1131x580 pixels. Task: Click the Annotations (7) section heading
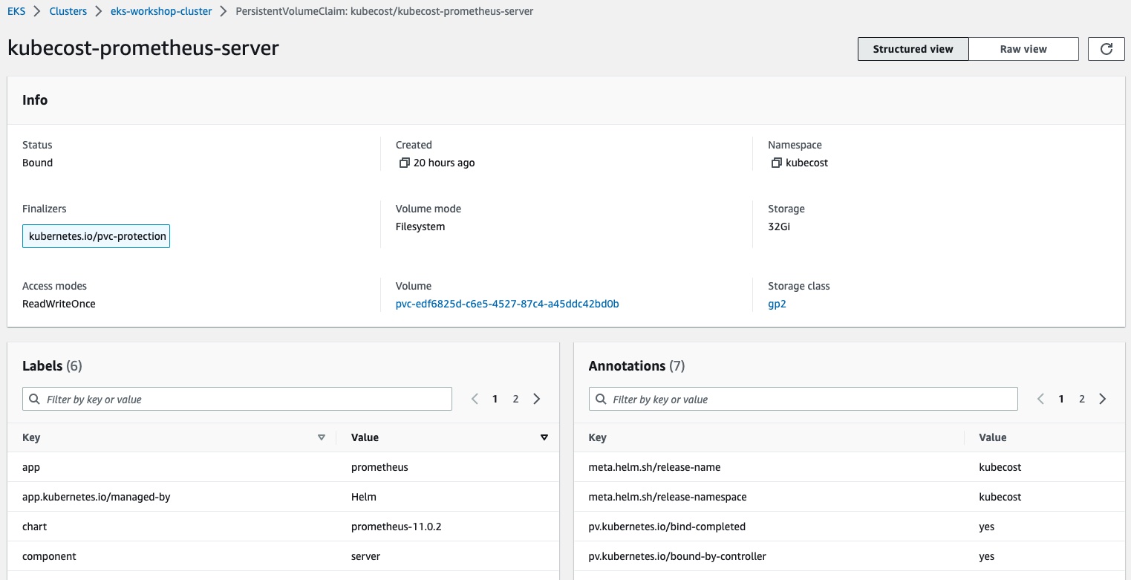(636, 366)
